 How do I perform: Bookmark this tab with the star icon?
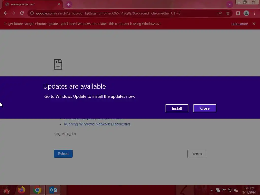point(228,13)
